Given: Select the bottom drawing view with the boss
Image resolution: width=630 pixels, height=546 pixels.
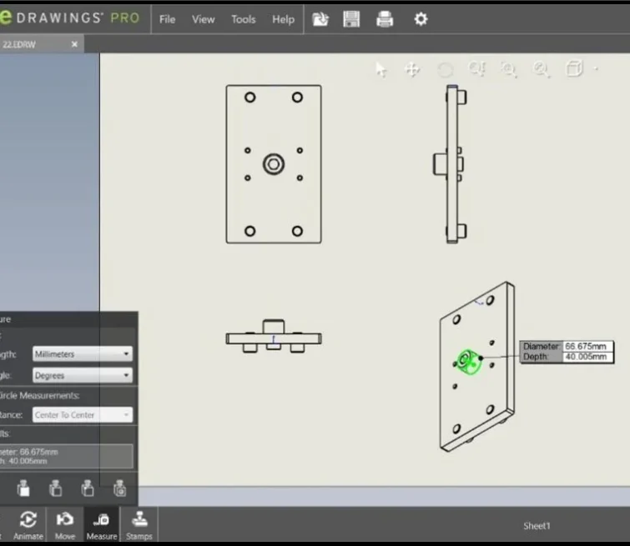Looking at the screenshot, I should click(x=274, y=337).
